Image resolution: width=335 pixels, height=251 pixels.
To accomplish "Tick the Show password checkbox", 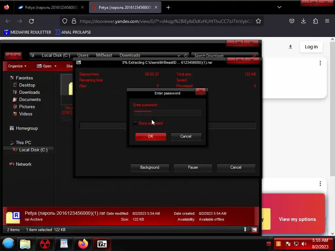I will [x=135, y=123].
